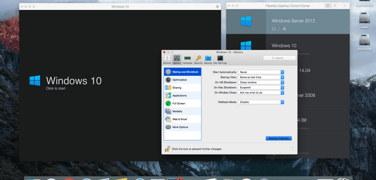This screenshot has width=376, height=180.
Task: Open the Apple drive on desktop
Action: click(x=364, y=20)
